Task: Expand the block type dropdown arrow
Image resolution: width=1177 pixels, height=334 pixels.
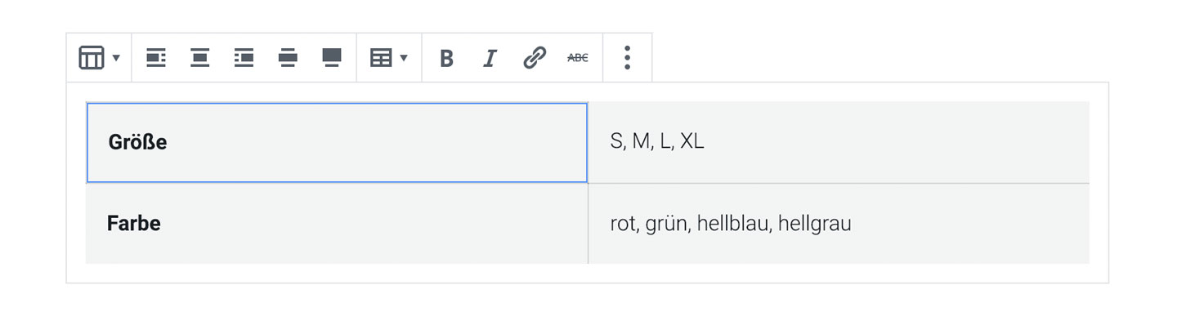Action: coord(116,58)
